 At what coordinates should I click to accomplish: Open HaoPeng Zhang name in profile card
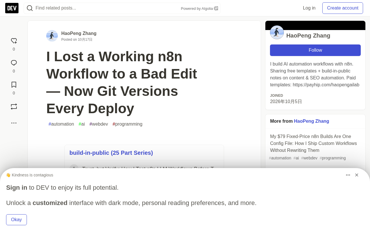308,36
